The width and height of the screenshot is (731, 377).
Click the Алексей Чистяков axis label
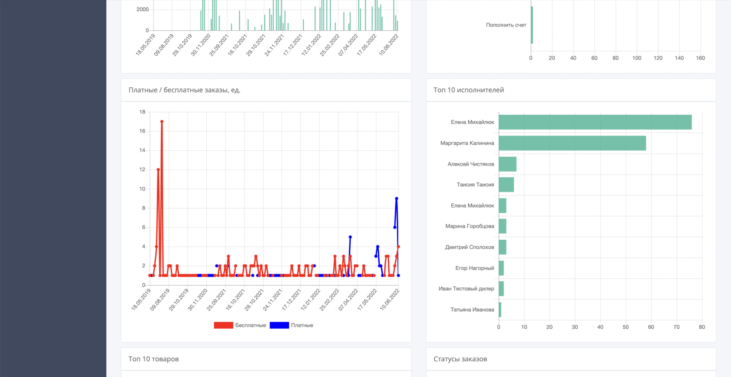pos(471,164)
